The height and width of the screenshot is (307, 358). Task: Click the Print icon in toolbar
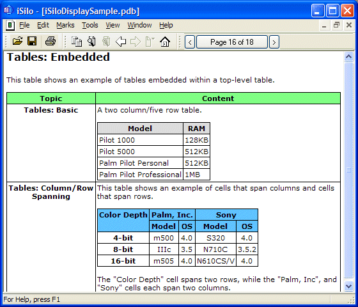pos(51,42)
